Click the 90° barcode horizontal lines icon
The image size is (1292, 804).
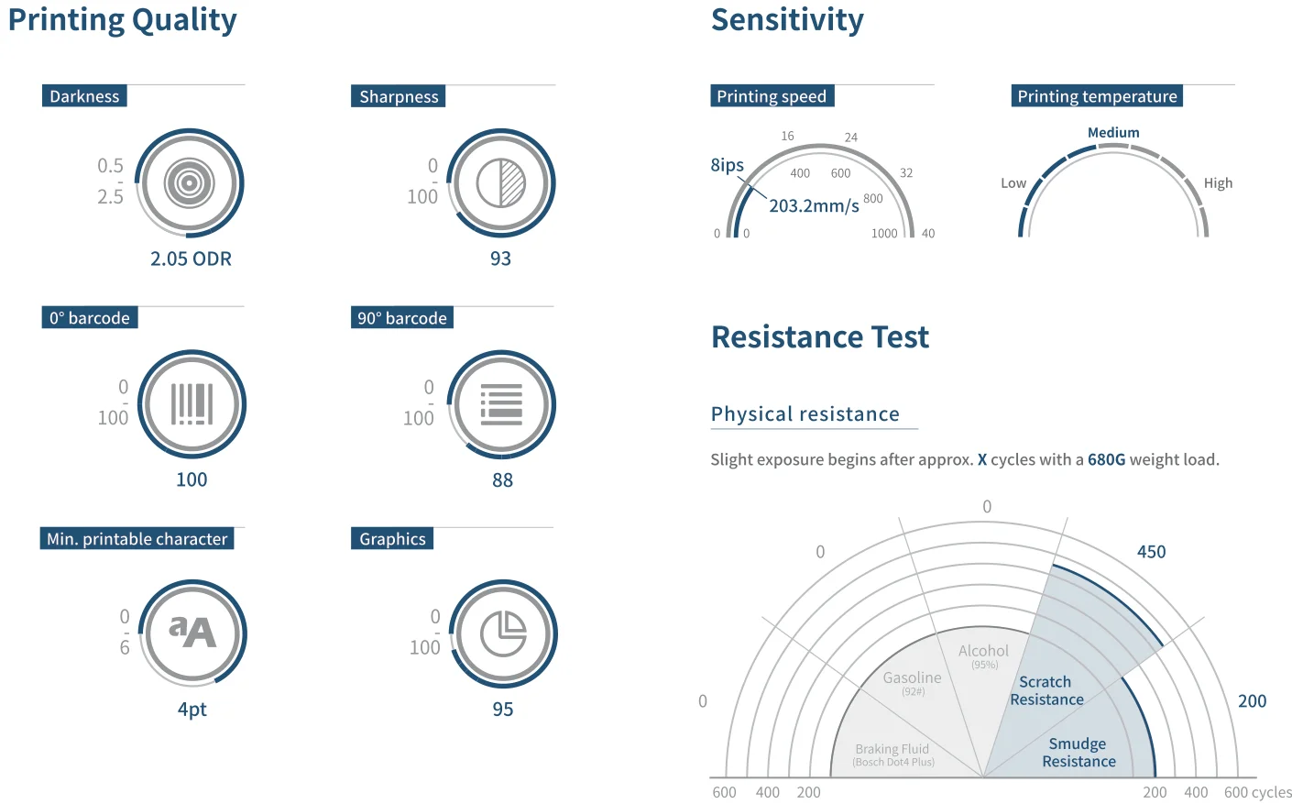click(501, 404)
